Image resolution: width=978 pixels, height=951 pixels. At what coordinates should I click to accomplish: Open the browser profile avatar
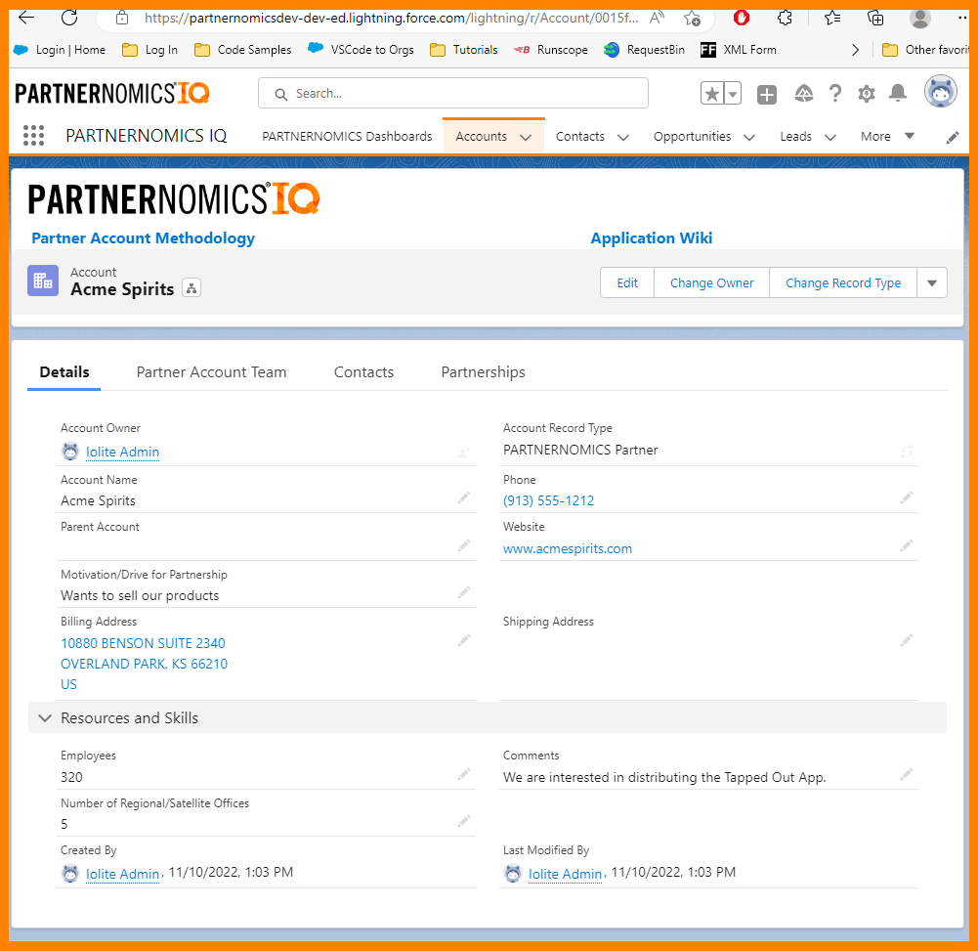[920, 18]
